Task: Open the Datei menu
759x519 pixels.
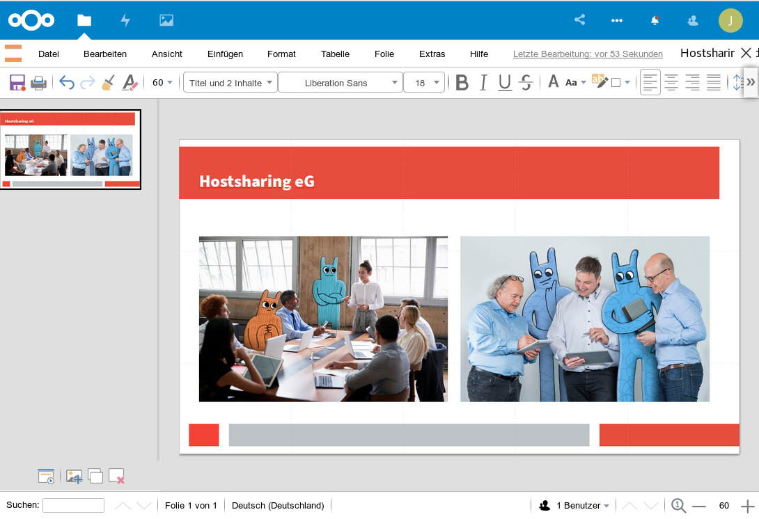Action: click(49, 54)
